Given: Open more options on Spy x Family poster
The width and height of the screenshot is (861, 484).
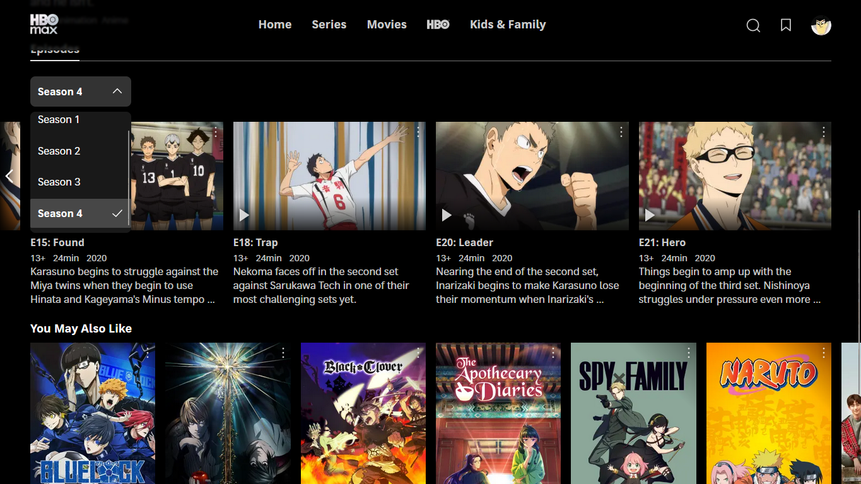Looking at the screenshot, I should tap(689, 353).
